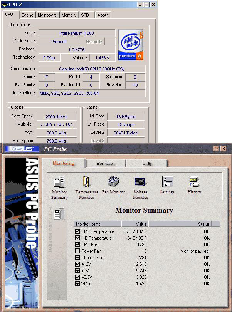Minimize the PC Probe window
232x312 pixels.
click(x=216, y=148)
